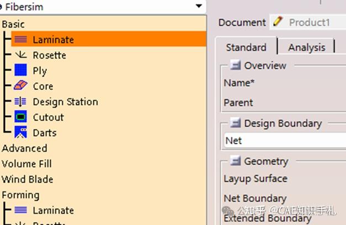Collapse the Overview section
Image resolution: width=346 pixels, height=225 pixels.
click(x=236, y=65)
